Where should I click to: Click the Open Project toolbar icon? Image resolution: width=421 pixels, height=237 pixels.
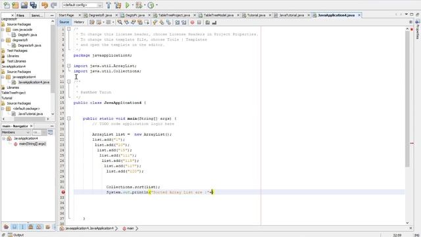pos(24,5)
